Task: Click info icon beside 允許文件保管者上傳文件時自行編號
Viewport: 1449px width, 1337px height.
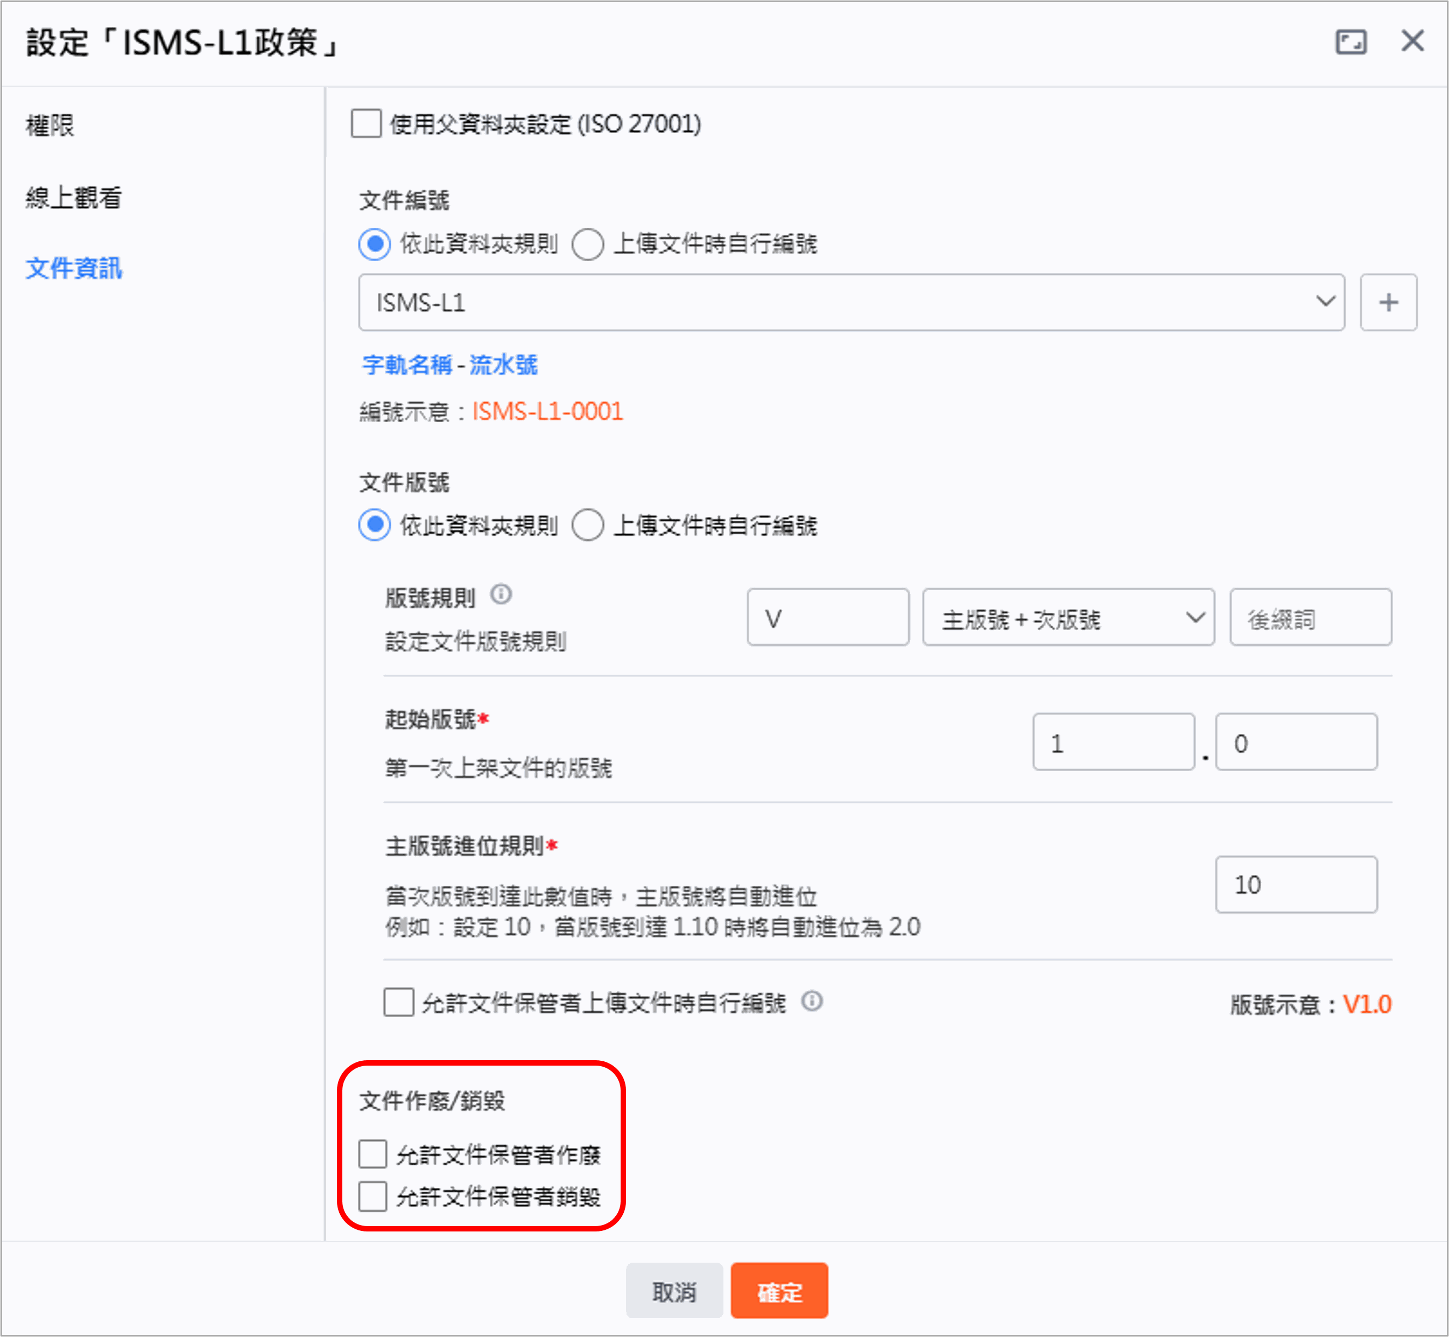Action: pos(812,1002)
